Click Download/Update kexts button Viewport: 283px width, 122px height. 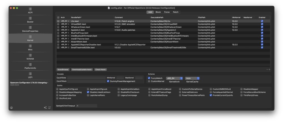82,69
